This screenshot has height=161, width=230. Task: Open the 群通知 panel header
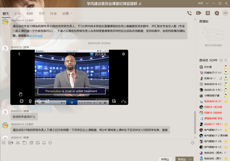pos(204,21)
